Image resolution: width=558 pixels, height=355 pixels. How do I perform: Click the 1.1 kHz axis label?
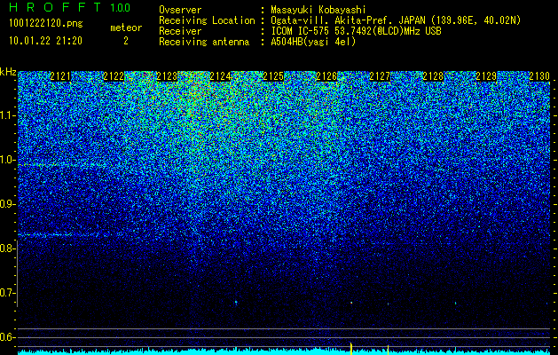point(8,115)
